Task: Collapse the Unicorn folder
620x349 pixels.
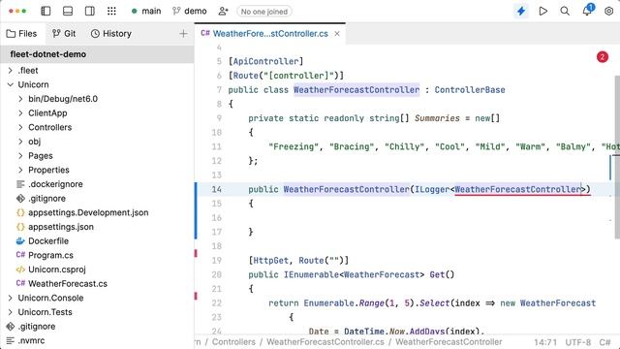Action: coord(11,84)
